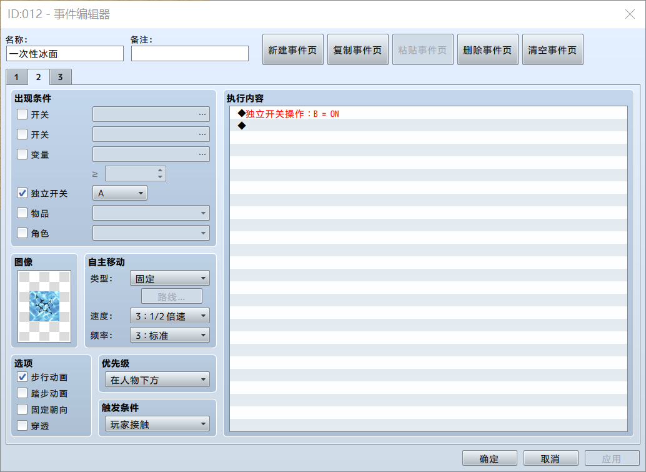Open the 优先级 dropdown showing 在人物下方
Viewport: 646px width, 472px height.
(x=157, y=379)
